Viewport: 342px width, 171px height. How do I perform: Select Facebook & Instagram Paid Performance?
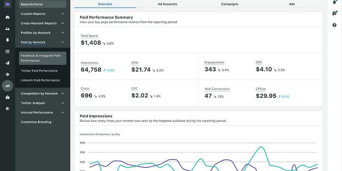coord(43,58)
